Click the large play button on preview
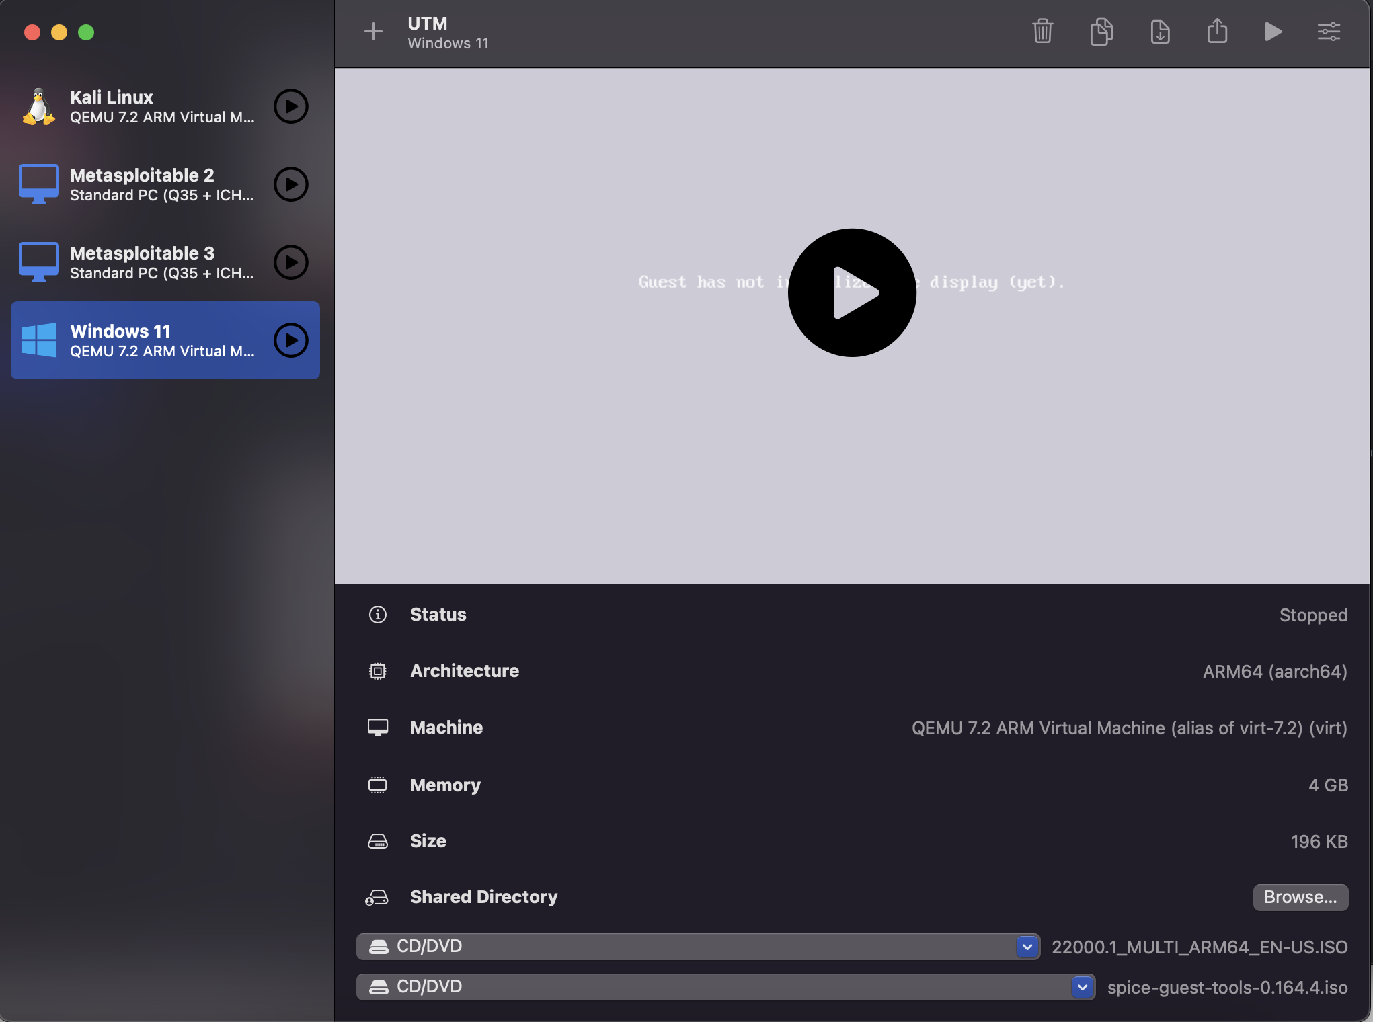The width and height of the screenshot is (1373, 1022). click(x=852, y=292)
